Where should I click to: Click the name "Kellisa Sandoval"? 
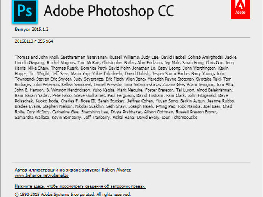pos(76,84)
